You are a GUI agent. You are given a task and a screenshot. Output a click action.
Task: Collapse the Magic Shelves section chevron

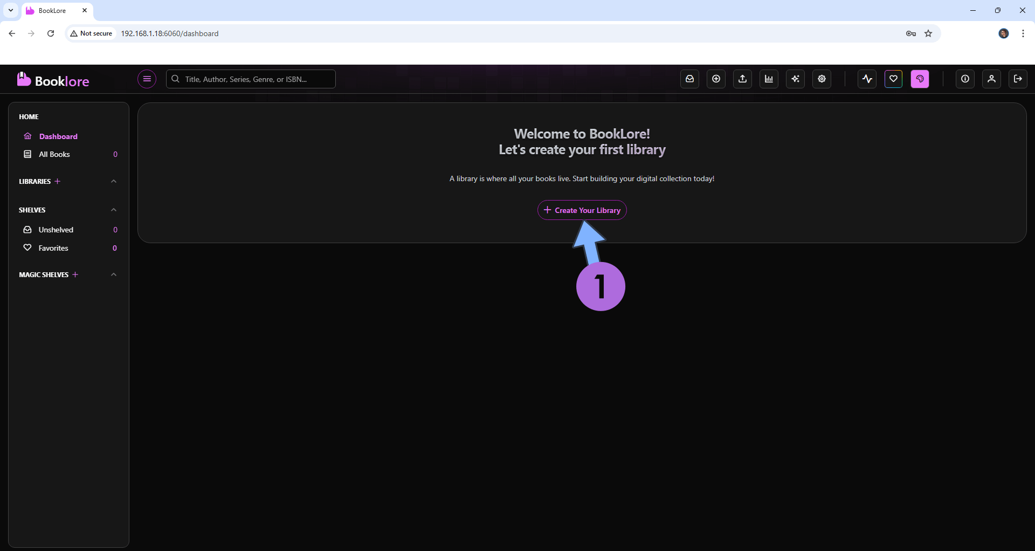click(x=114, y=274)
